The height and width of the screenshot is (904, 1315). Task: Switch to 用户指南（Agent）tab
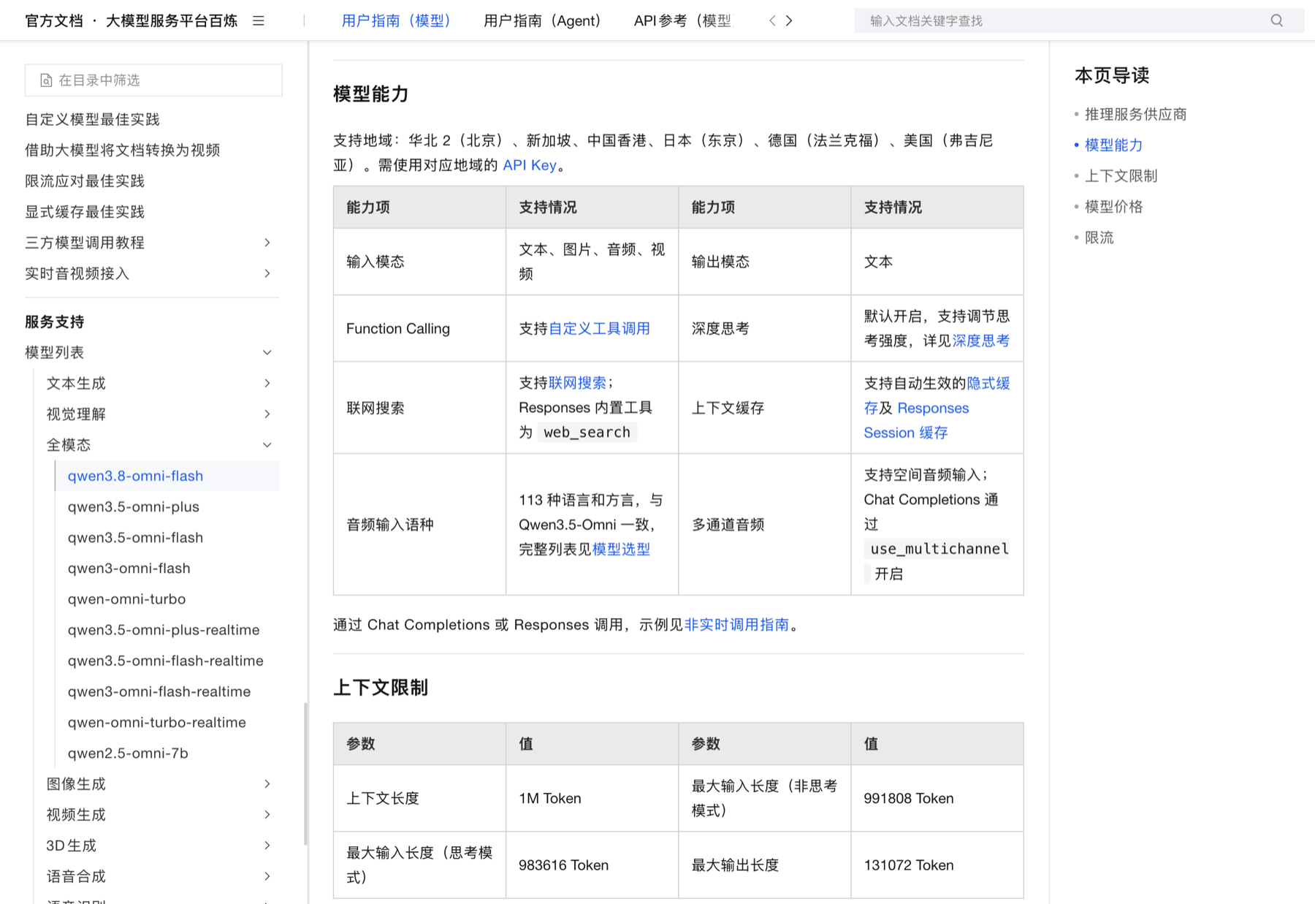542,20
